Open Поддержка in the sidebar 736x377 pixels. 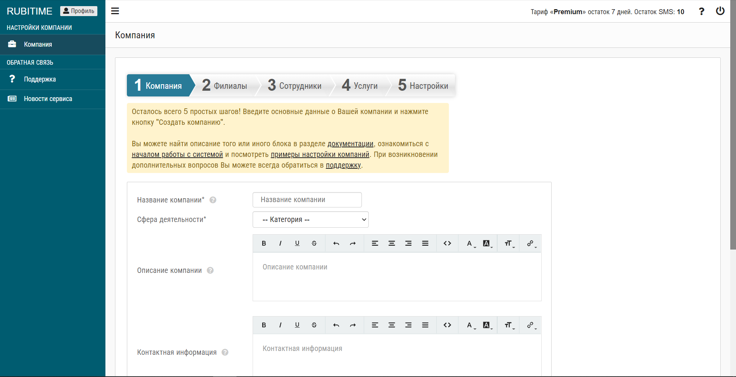(x=53, y=79)
